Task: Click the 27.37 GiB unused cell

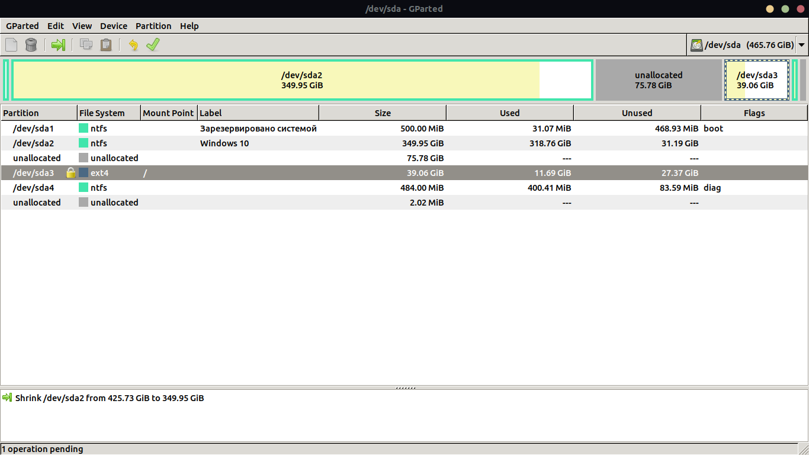Action: pyautogui.click(x=680, y=173)
